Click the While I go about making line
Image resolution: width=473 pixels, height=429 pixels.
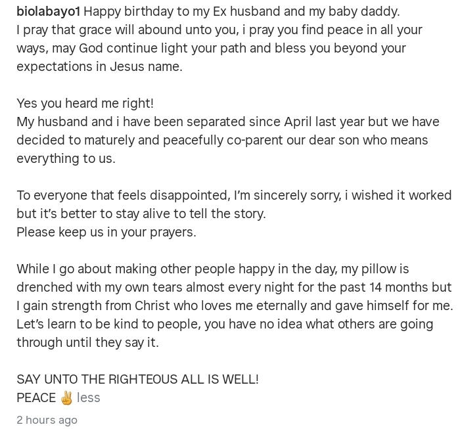tap(213, 269)
